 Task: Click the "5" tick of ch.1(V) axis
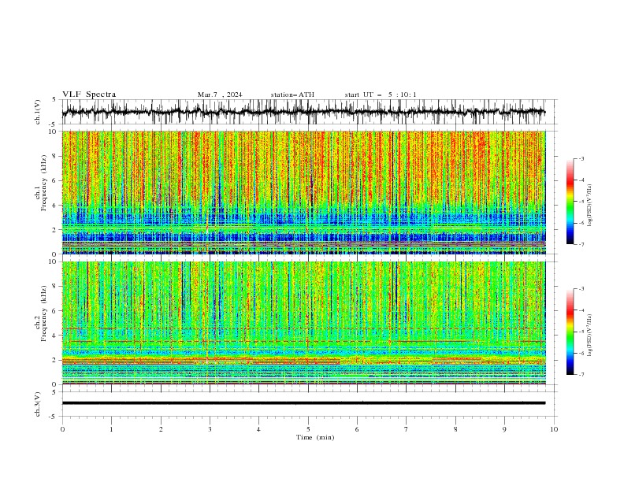coord(54,100)
